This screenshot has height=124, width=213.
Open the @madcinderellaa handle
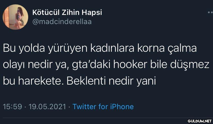pyautogui.click(x=62, y=22)
